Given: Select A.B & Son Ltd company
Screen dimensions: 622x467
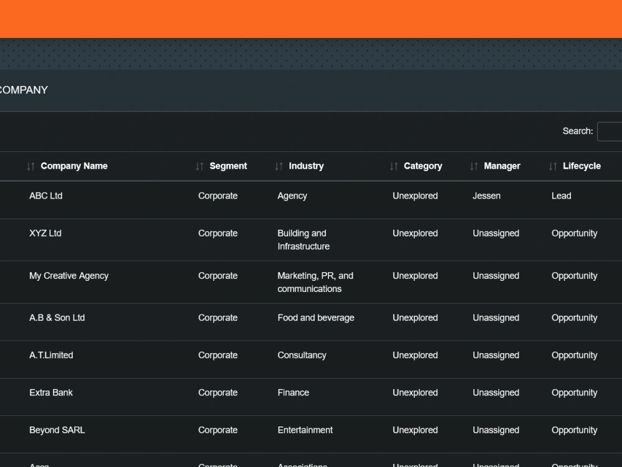Looking at the screenshot, I should pos(57,318).
